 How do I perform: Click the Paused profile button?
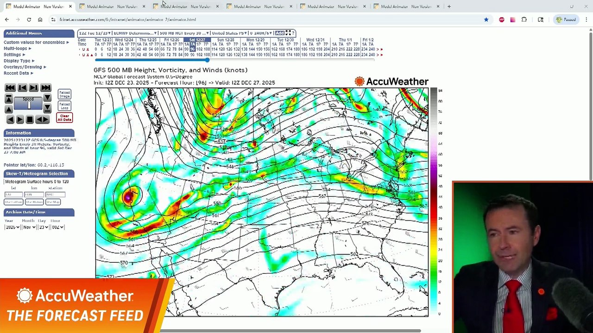(x=566, y=19)
